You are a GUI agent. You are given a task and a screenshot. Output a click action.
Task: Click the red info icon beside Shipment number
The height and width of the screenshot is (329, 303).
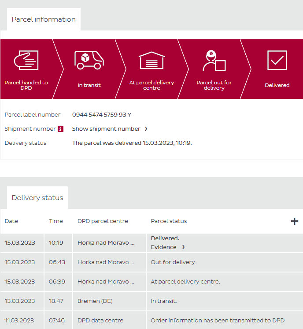[x=61, y=129]
